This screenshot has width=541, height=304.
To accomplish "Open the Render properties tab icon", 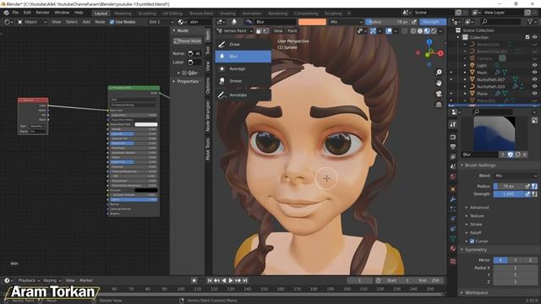I will coord(453,137).
